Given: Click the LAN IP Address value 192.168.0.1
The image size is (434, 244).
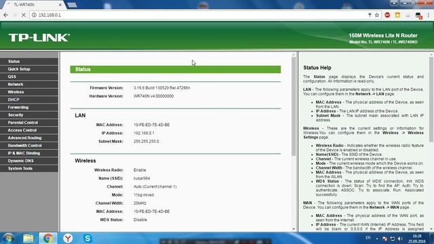Looking at the screenshot, I should (x=144, y=133).
